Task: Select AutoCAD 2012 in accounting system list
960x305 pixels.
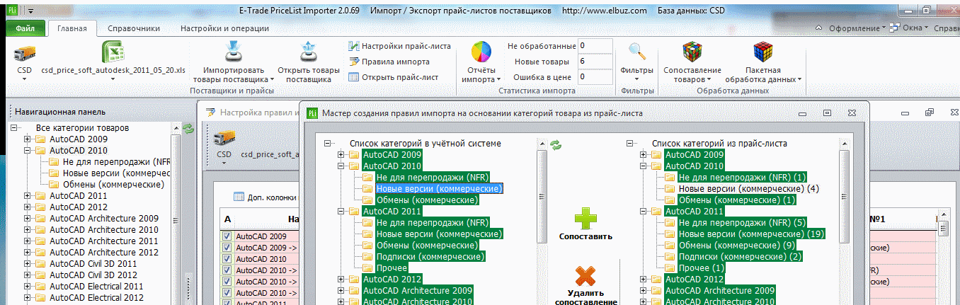Action: 392,280
